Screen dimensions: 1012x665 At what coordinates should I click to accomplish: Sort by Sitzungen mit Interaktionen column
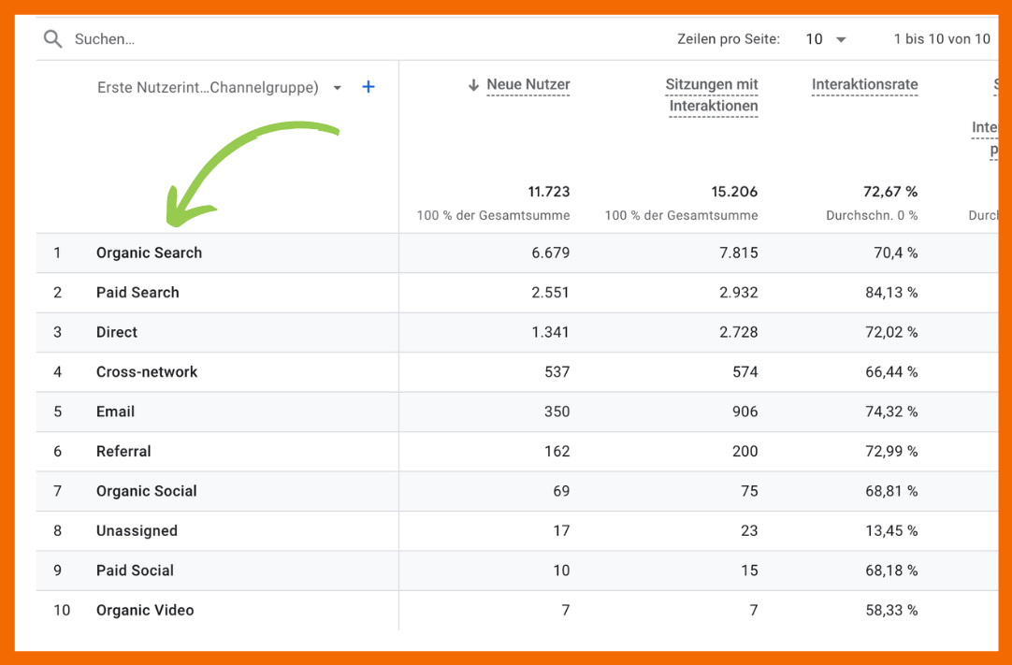[712, 95]
